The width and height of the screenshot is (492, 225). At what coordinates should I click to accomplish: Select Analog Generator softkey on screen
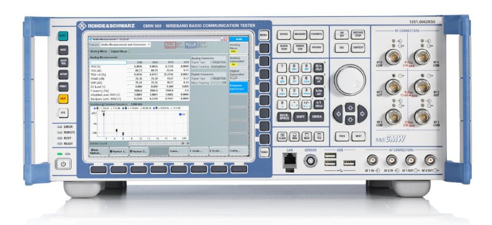tap(238, 62)
